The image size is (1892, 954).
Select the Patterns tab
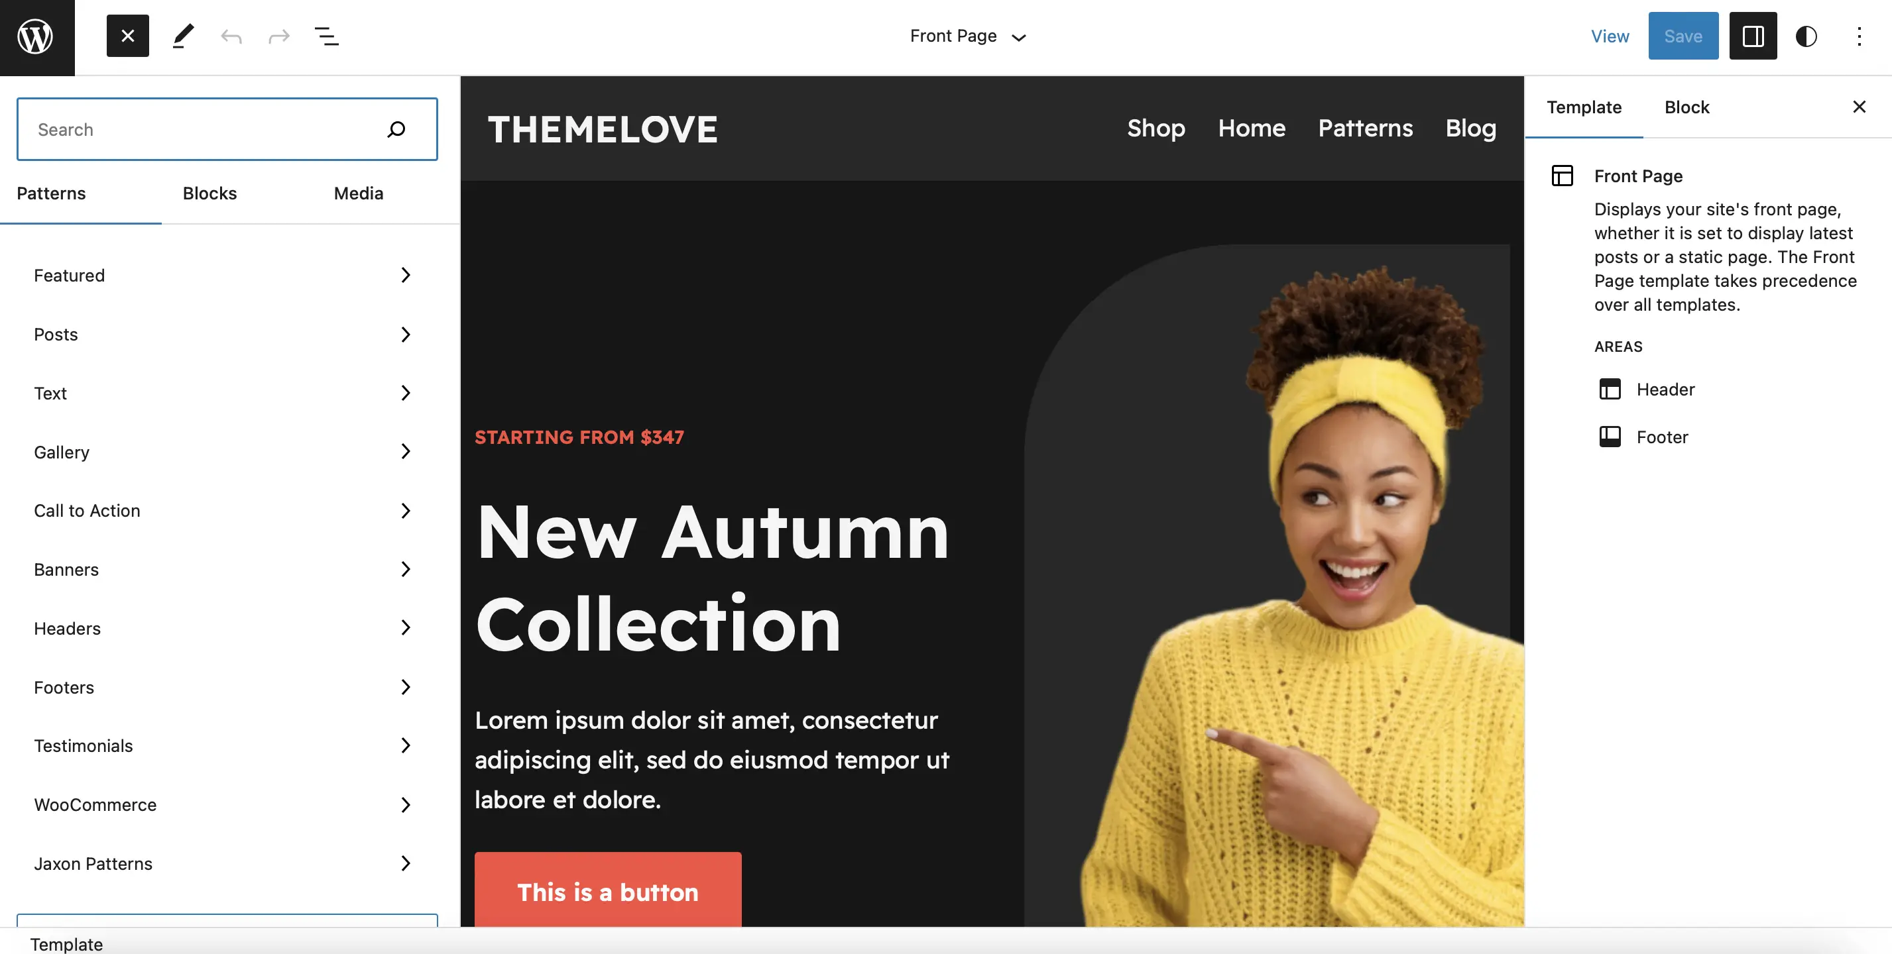[x=51, y=193]
